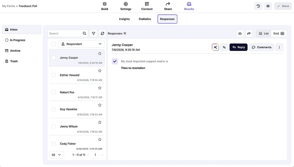Screen dimensions: 294x167
Task: Click the Time to resolution answer
Action: coord(133,68)
